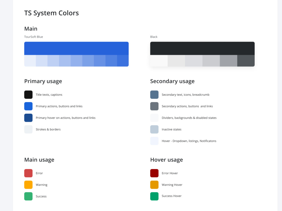Screen dimensions: 282x211
Task: Click the Success Hover swatch
Action: [154, 196]
